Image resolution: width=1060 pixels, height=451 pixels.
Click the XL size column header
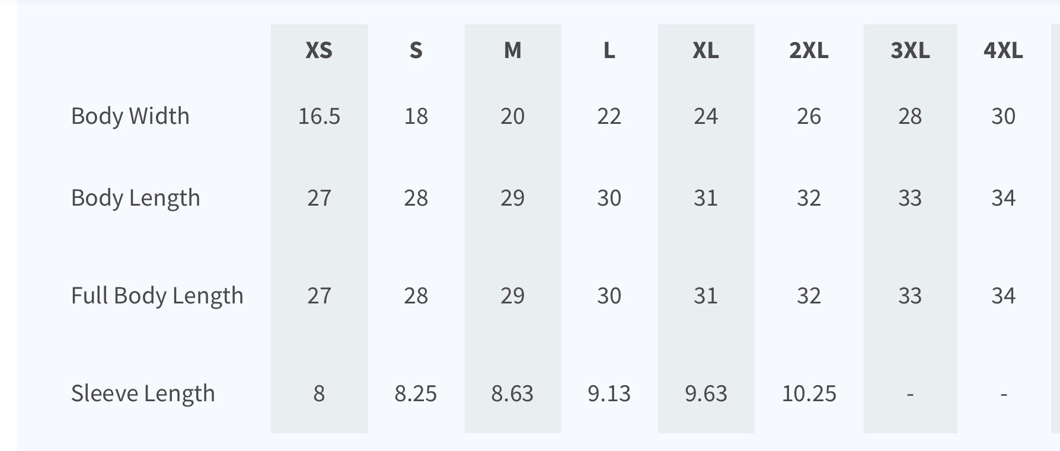tap(705, 50)
